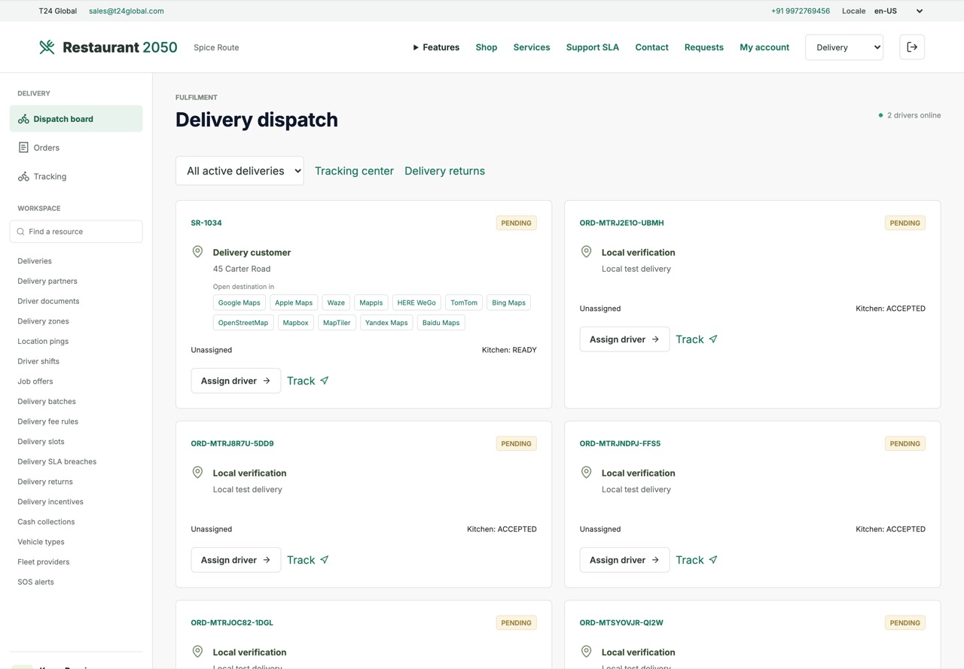This screenshot has width=964, height=669.
Task: Open the All active deliveries dropdown
Action: point(239,171)
